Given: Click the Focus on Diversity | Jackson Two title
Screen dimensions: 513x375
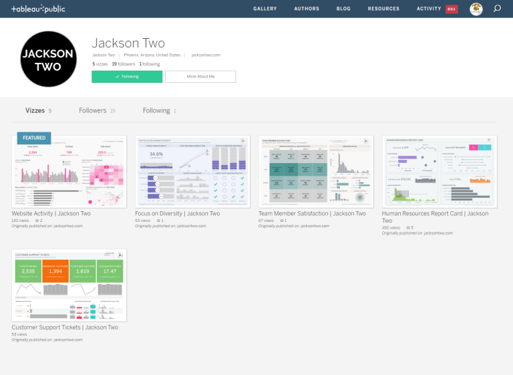Looking at the screenshot, I should (177, 213).
